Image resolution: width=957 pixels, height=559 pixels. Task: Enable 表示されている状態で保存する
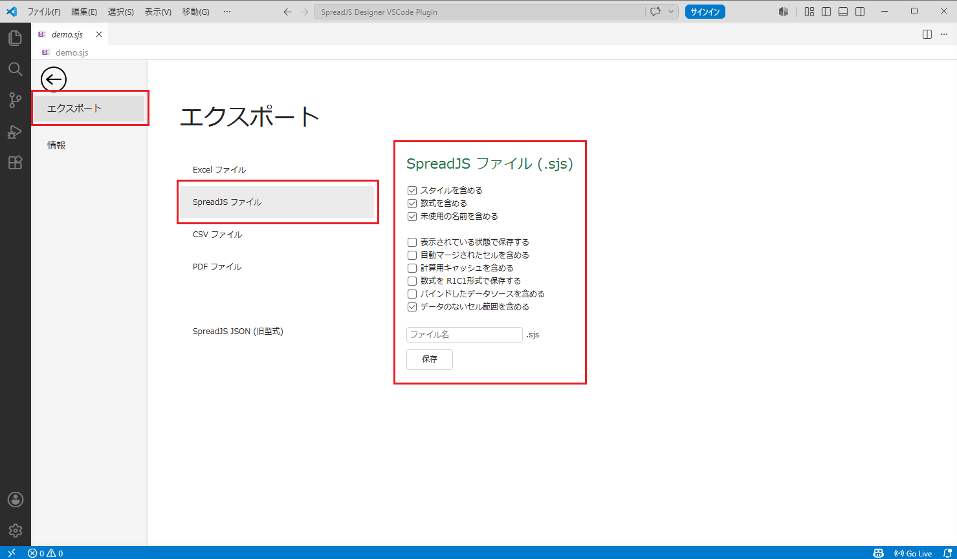412,242
